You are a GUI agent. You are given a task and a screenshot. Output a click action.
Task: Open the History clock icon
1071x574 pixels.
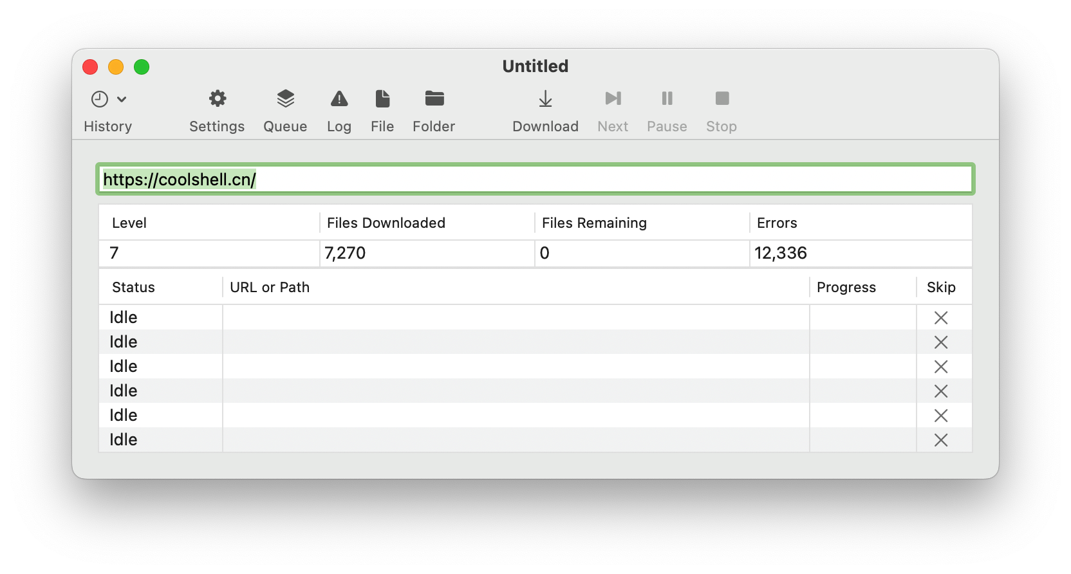pos(100,99)
